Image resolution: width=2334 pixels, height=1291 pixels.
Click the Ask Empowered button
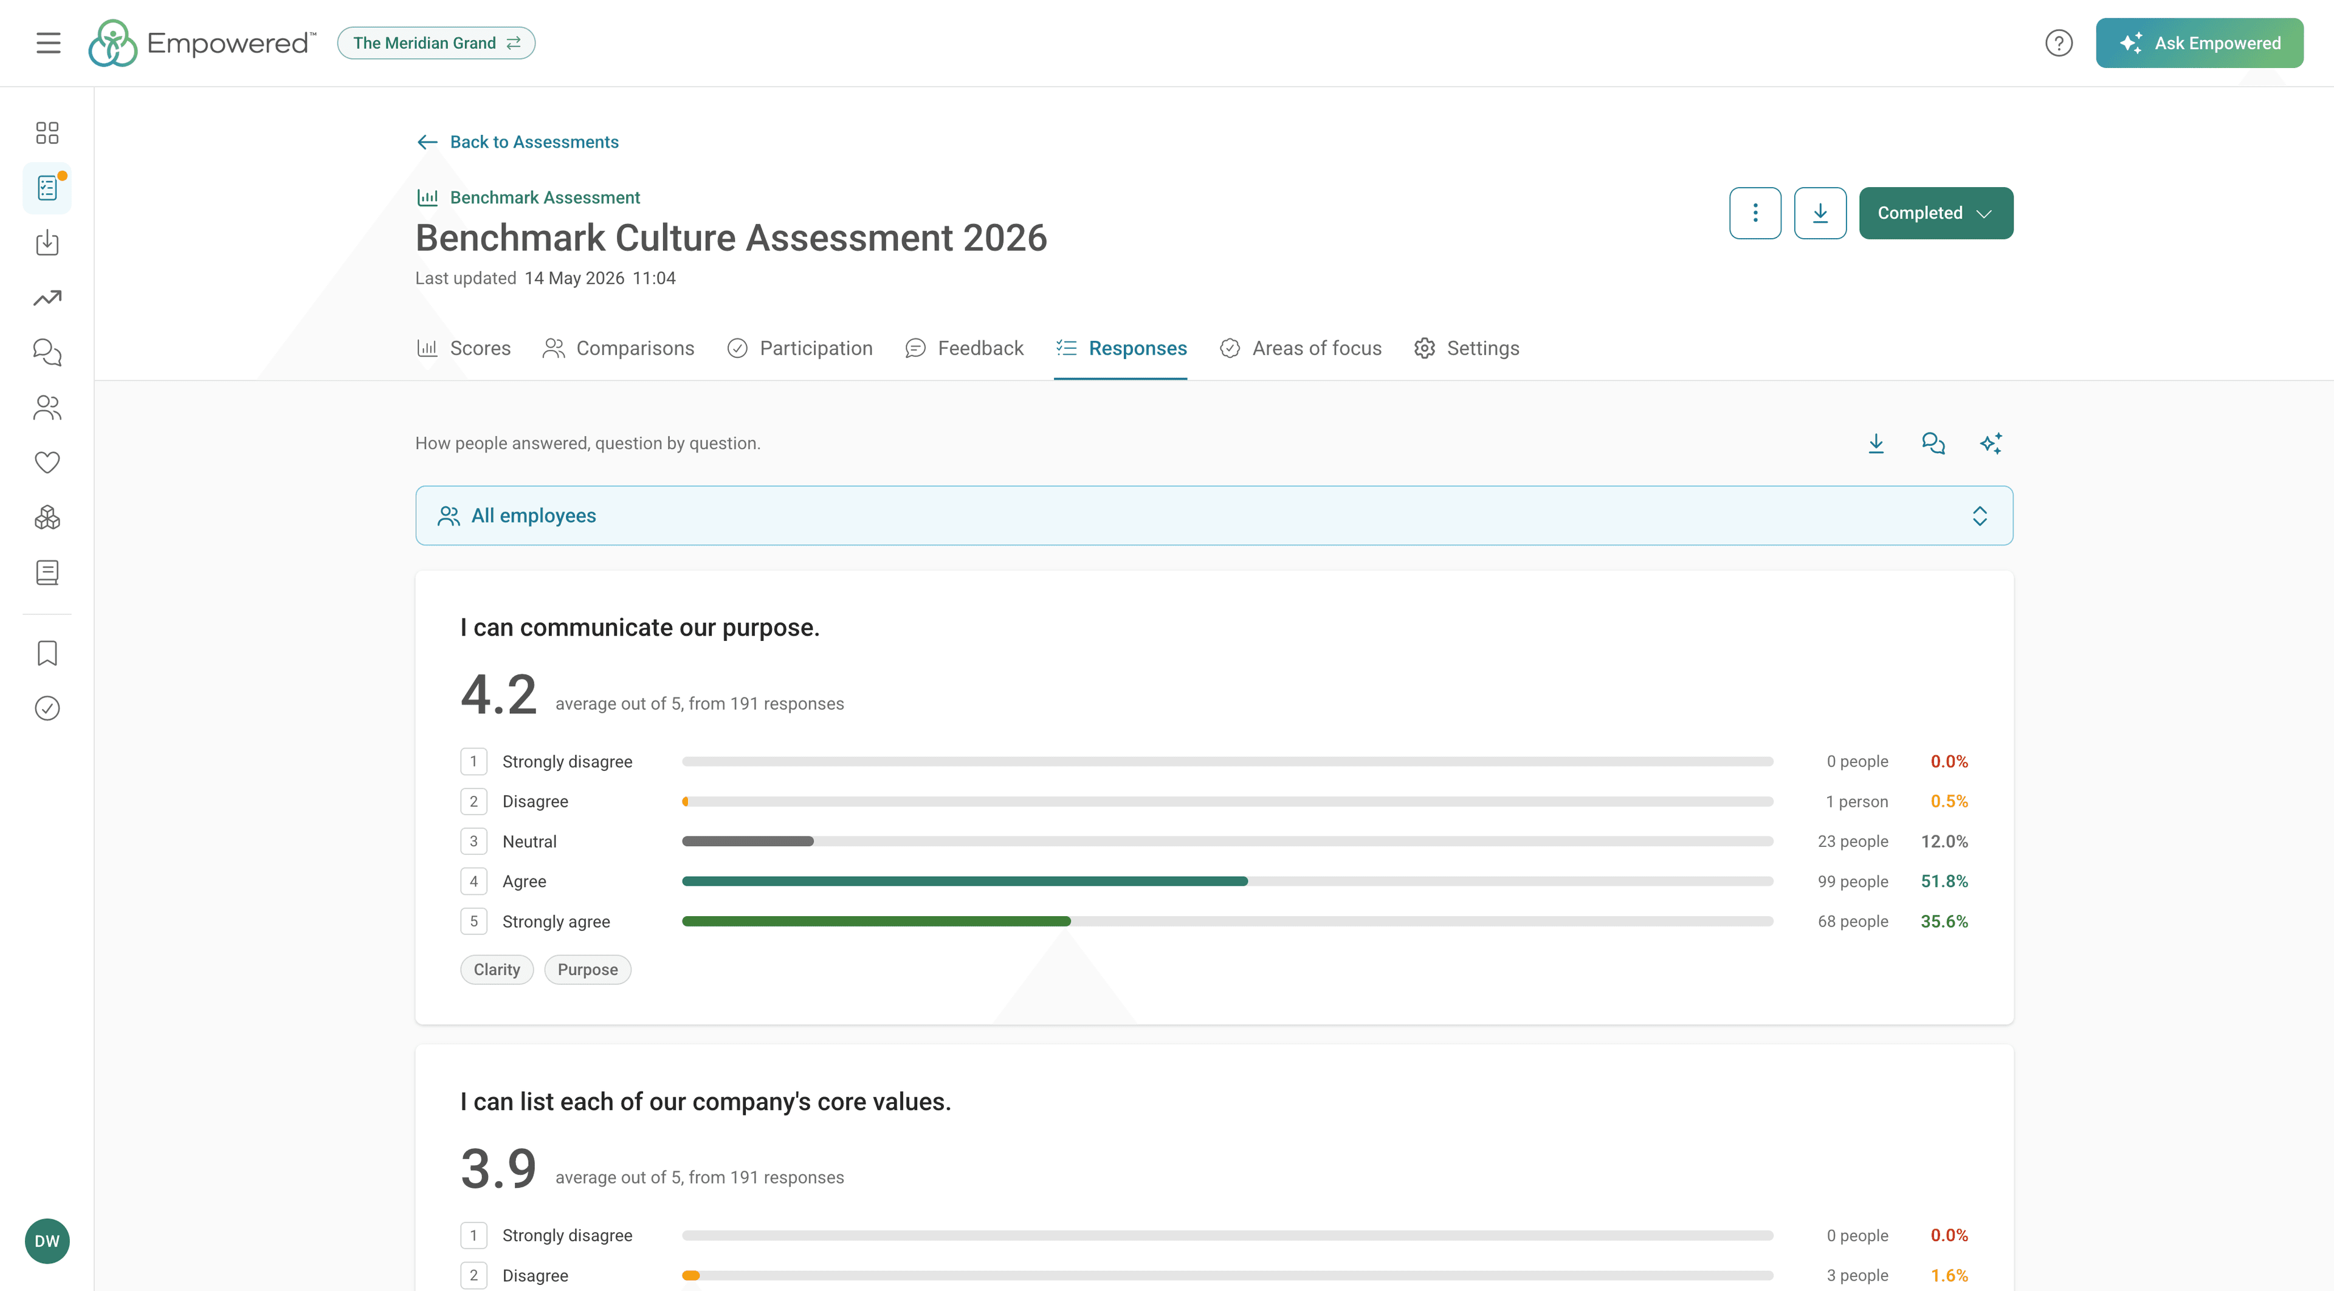(2199, 43)
